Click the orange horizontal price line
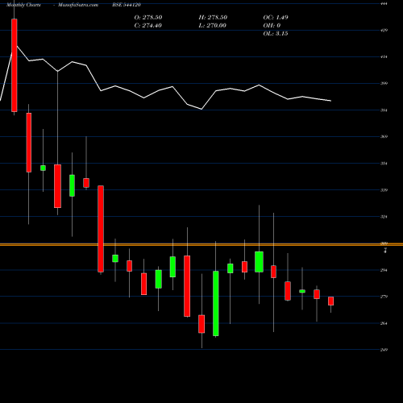Screen dimensions: 403x403 point(201,244)
